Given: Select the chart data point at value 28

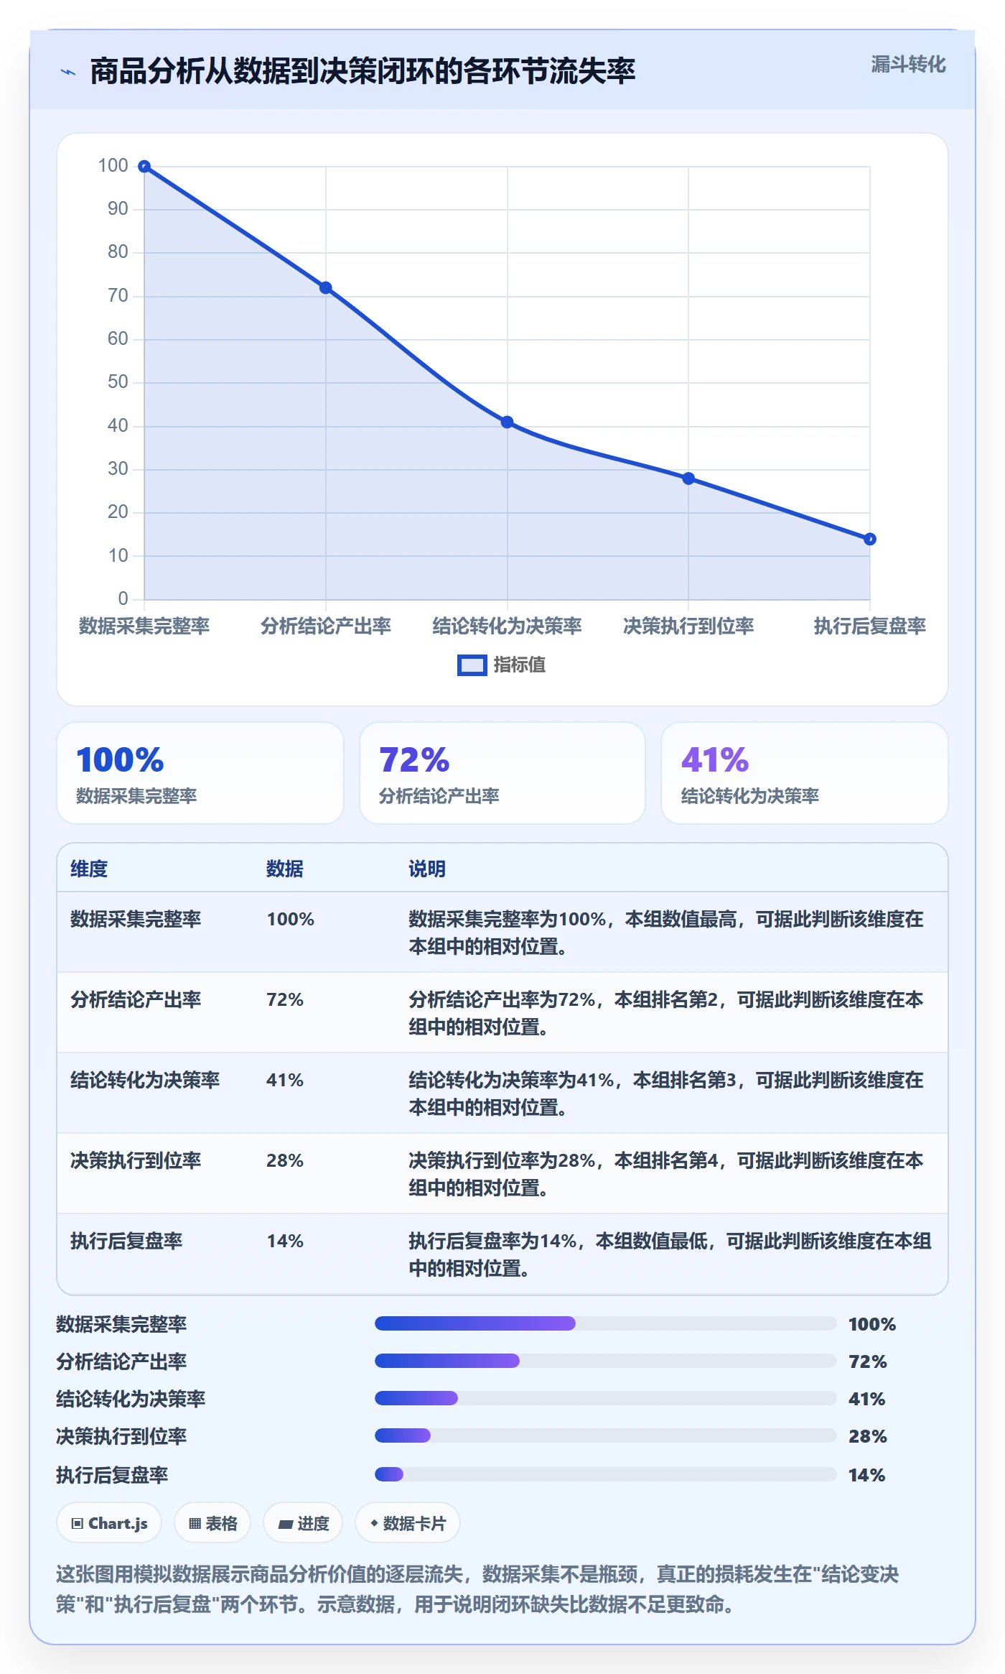Looking at the screenshot, I should [x=688, y=478].
